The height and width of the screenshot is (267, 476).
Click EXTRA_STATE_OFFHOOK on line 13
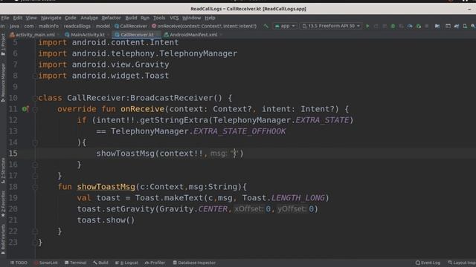[x=239, y=131]
